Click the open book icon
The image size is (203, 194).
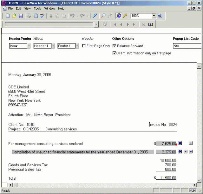150,24
